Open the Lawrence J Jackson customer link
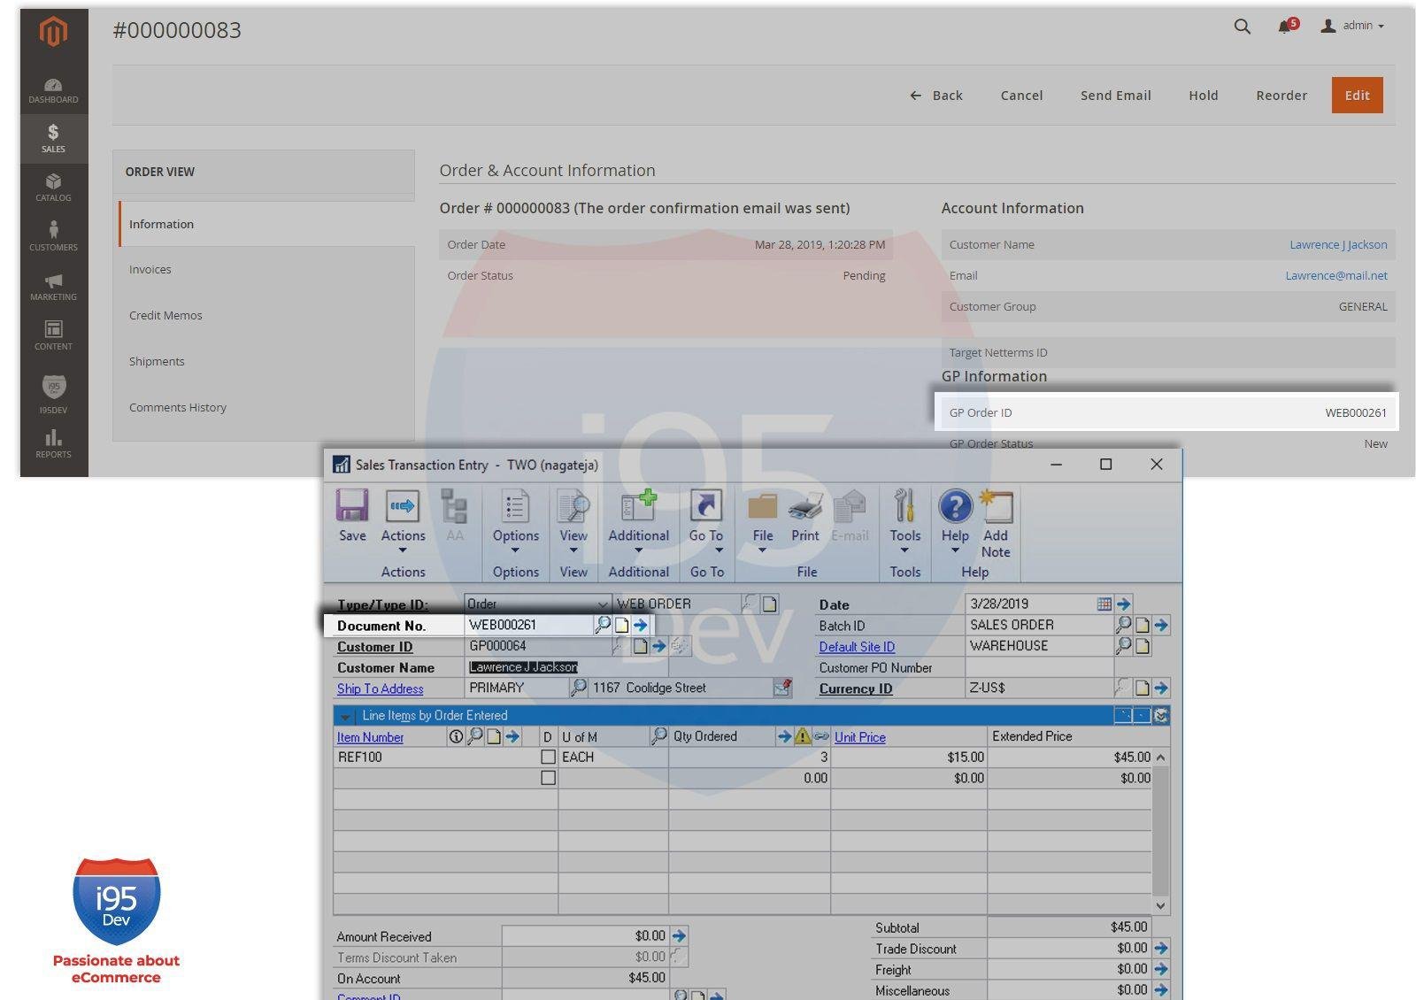 [1337, 245]
